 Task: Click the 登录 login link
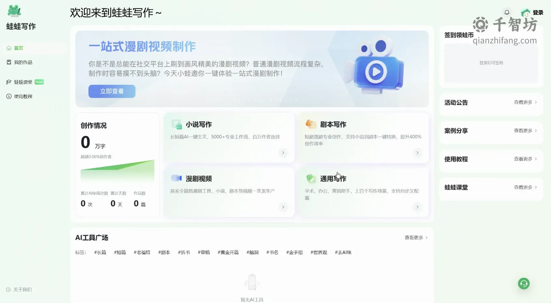coord(538,12)
